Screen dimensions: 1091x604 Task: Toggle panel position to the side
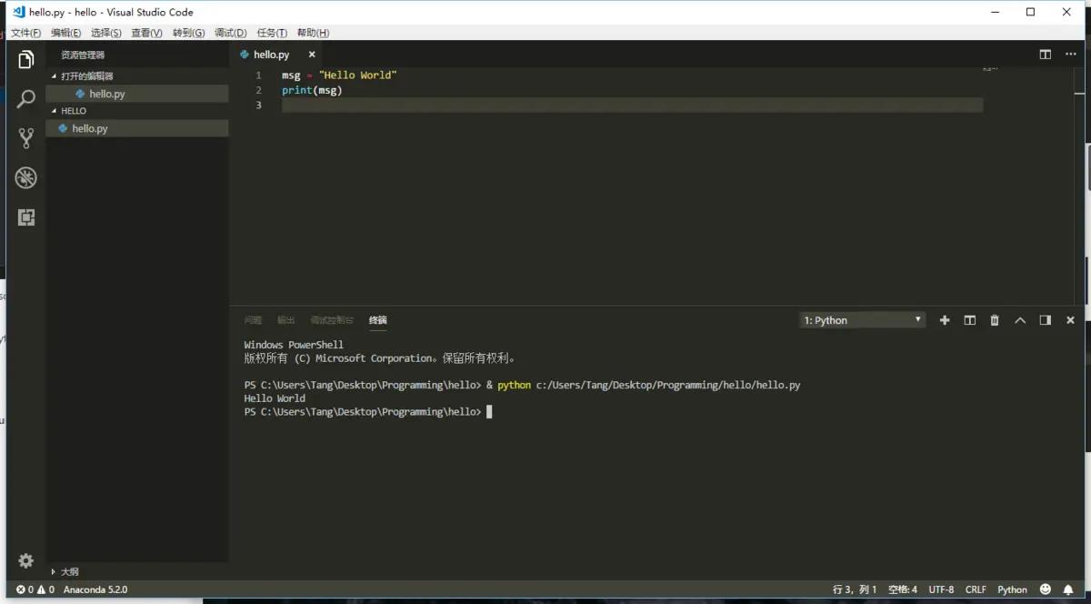click(x=1046, y=320)
